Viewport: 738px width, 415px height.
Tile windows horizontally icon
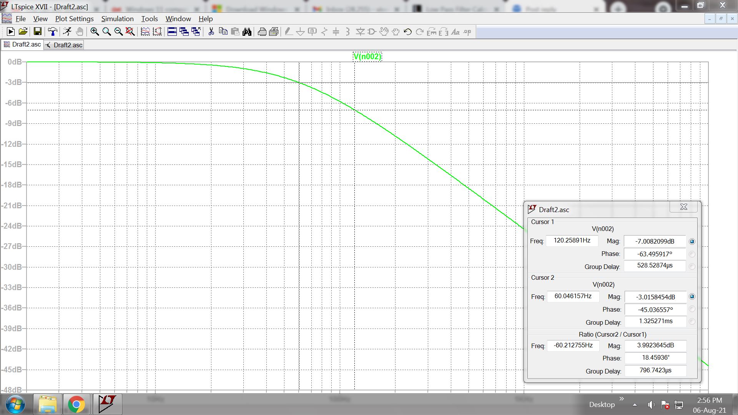(172, 32)
